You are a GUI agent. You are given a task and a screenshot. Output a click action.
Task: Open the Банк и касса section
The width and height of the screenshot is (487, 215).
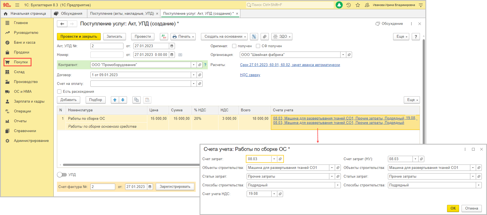point(25,43)
